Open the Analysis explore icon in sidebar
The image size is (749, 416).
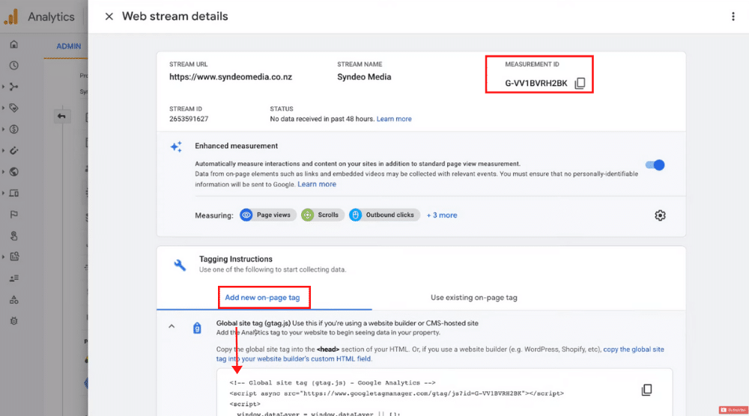[14, 257]
